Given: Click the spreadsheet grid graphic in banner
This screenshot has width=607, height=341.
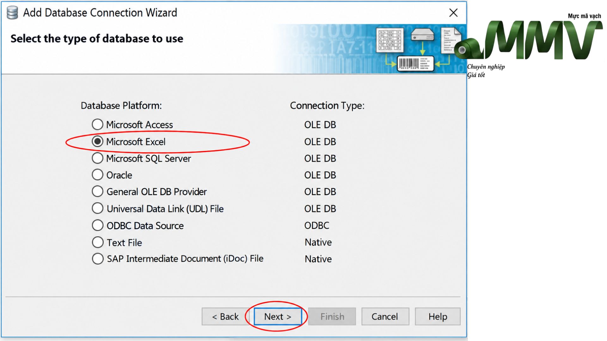Looking at the screenshot, I should [x=390, y=40].
